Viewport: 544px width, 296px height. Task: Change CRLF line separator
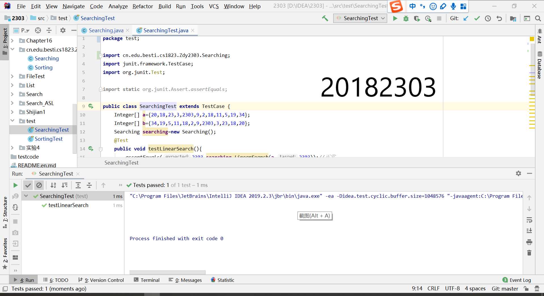tap(433, 289)
